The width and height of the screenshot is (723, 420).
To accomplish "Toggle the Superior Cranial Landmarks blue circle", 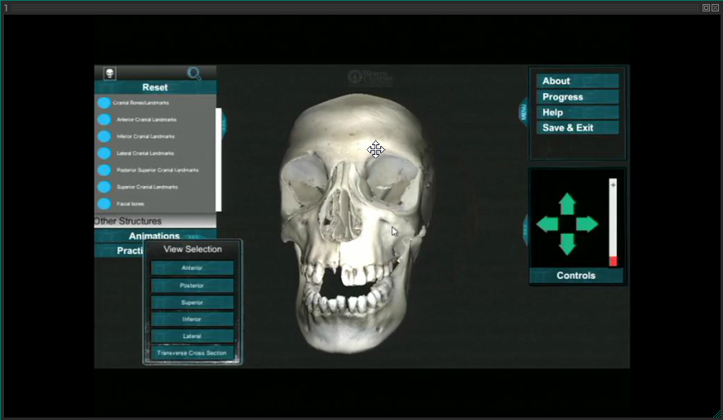I will click(x=104, y=187).
